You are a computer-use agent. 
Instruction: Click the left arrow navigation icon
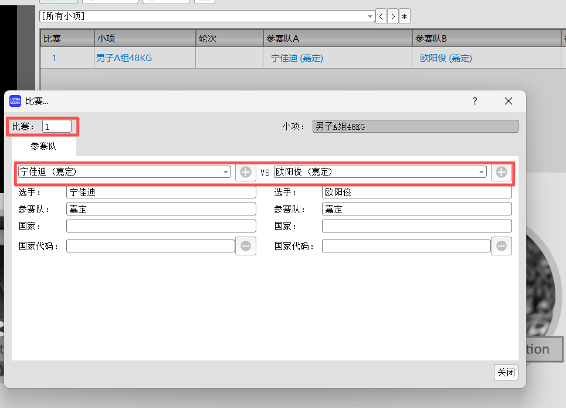[x=381, y=16]
